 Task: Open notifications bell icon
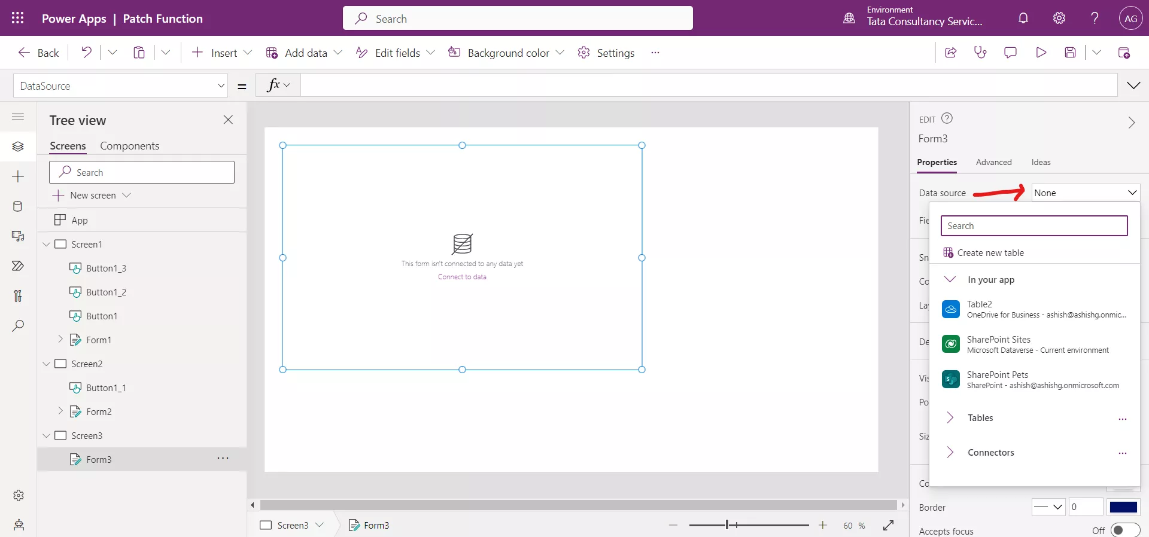pos(1023,18)
